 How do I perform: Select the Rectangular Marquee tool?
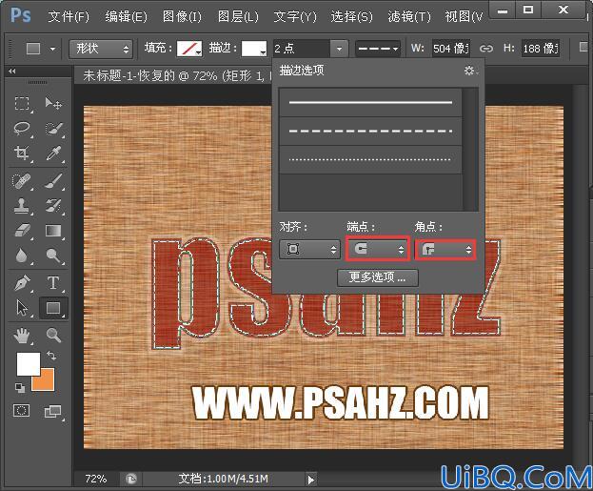(22, 103)
